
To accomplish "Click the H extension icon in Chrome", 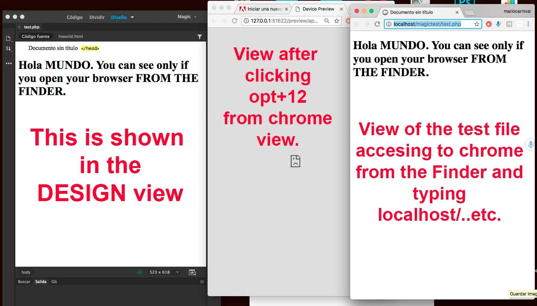I will click(509, 24).
